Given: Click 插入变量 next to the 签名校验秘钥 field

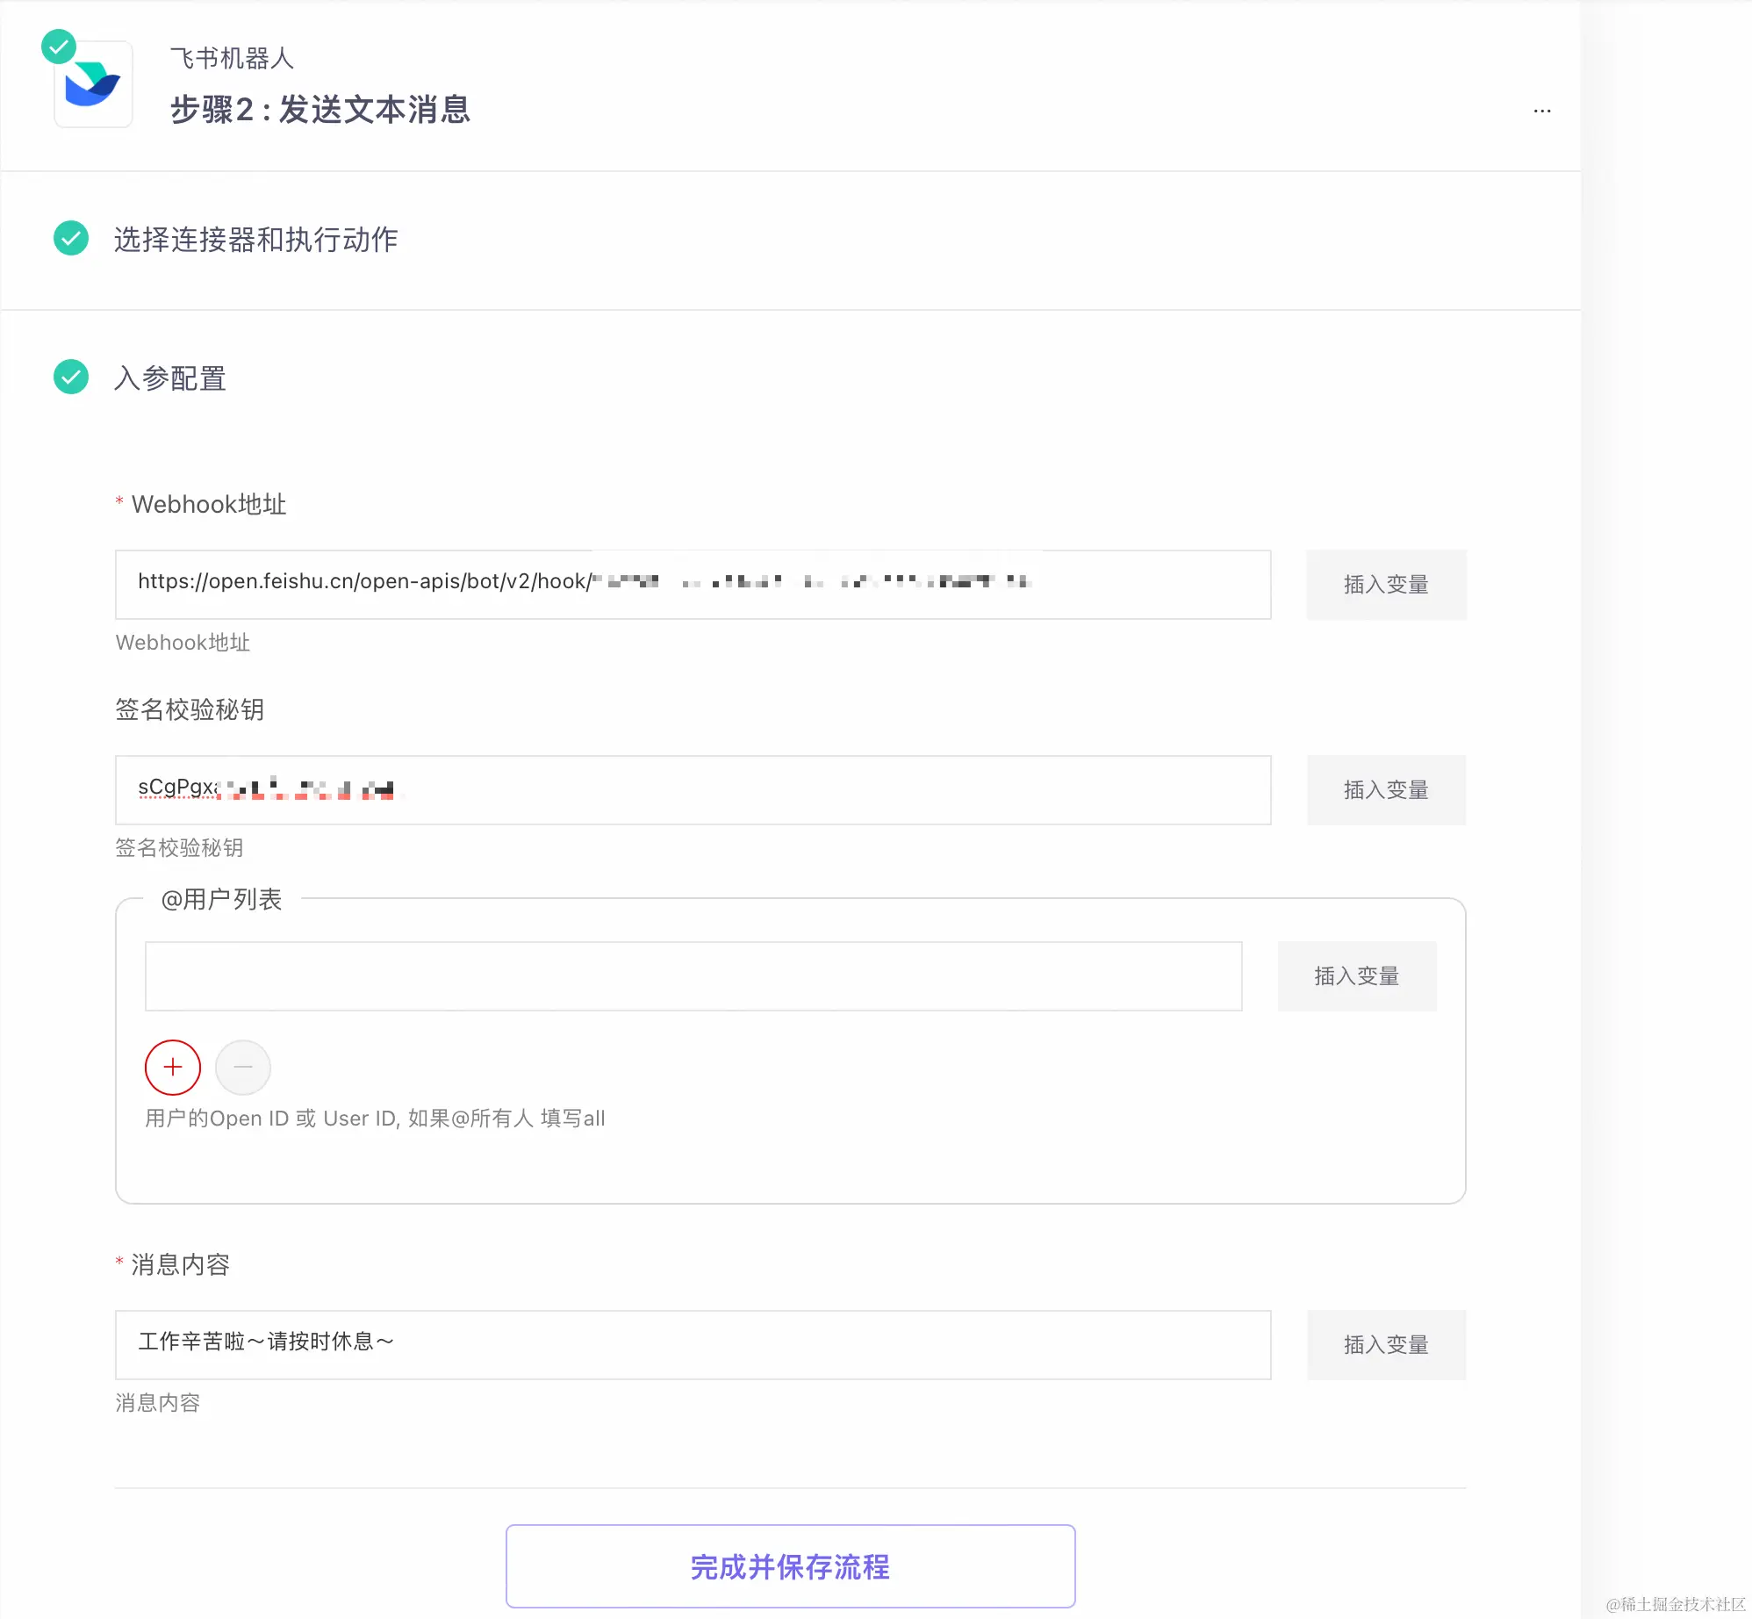Looking at the screenshot, I should click(1385, 790).
